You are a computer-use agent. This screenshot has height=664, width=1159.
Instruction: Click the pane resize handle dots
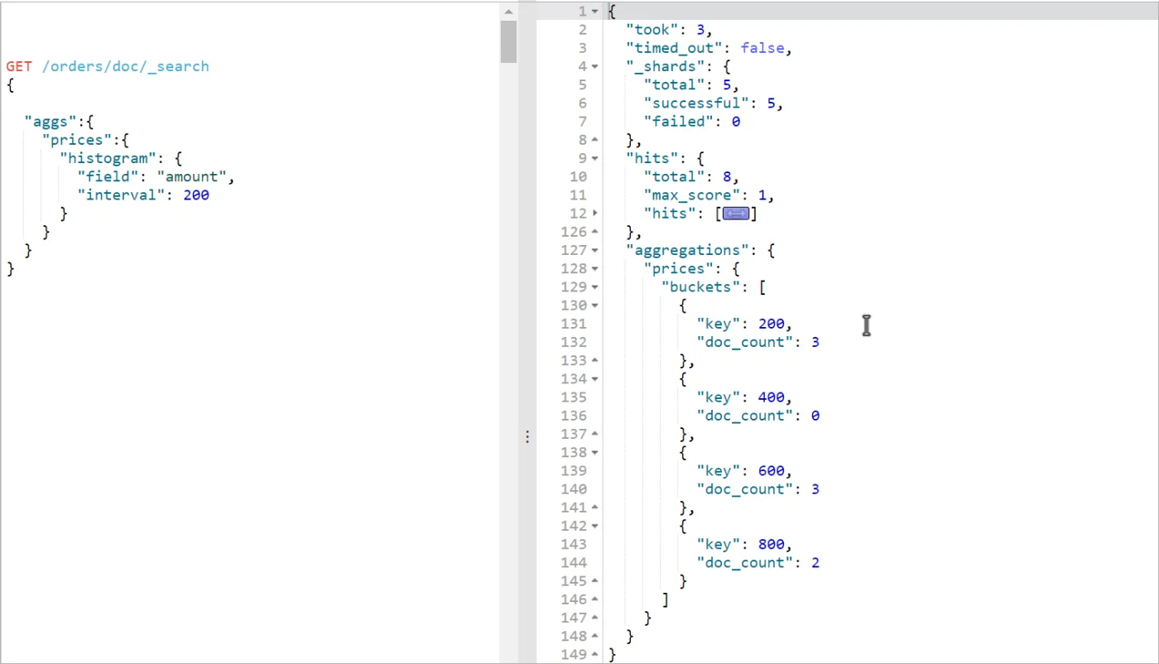pos(527,436)
